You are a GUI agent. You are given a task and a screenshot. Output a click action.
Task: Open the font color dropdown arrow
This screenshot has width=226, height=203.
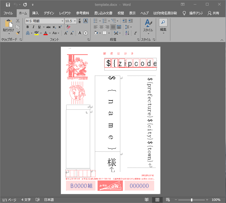tap(50, 33)
